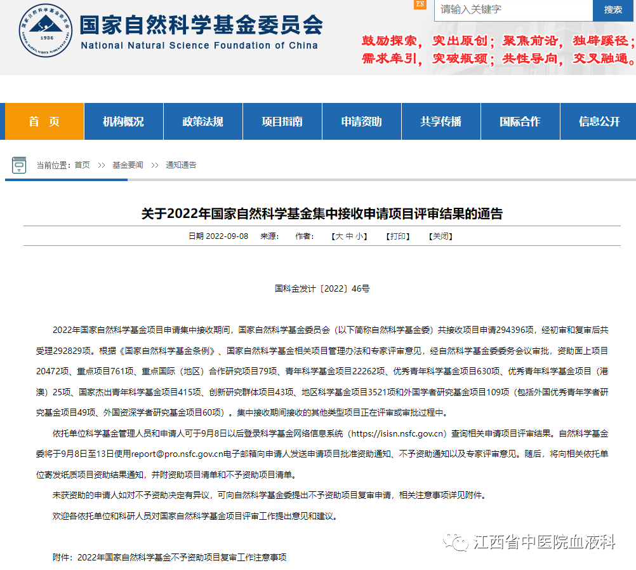
Task: Set article font size to 大
Action: click(339, 236)
